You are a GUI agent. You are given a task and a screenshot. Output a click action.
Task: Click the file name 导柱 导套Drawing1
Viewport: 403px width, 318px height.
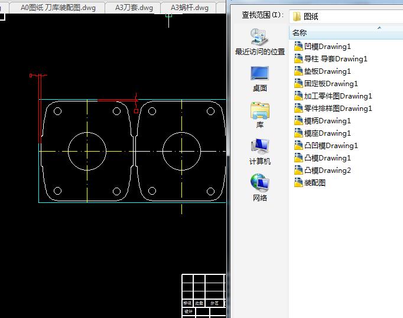tap(336, 59)
